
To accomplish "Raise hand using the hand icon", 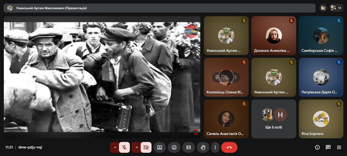I will [203, 147].
